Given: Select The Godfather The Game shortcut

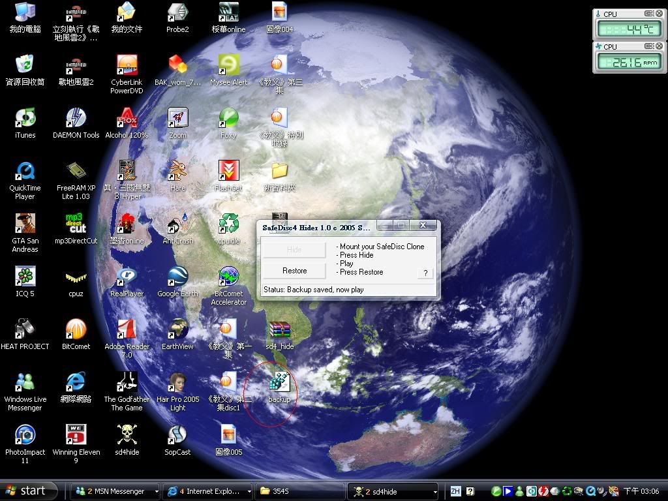Looking at the screenshot, I should (x=127, y=382).
